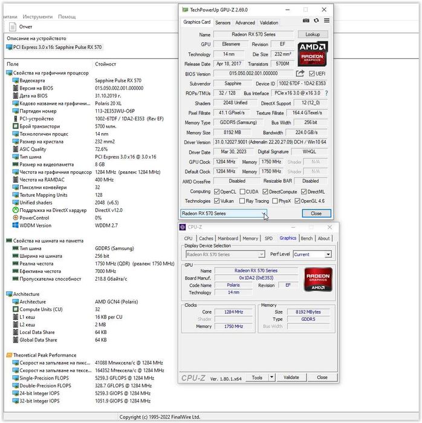Switch to the CPU-Z Memory tab
Image resolution: width=422 pixels, height=423 pixels.
click(250, 238)
